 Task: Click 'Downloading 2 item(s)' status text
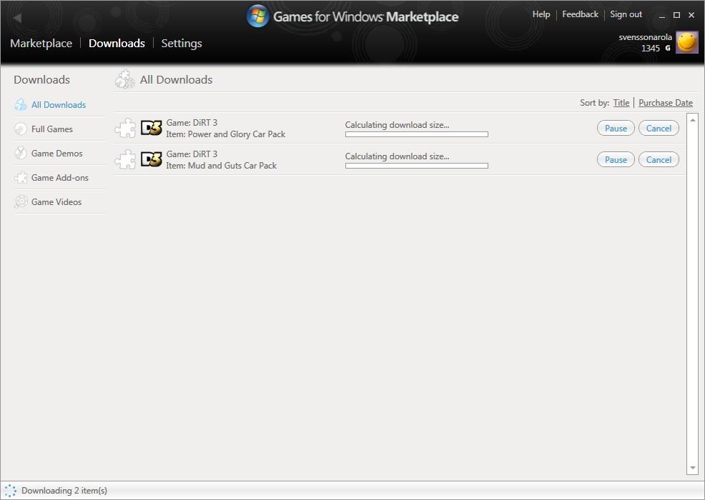coord(64,491)
